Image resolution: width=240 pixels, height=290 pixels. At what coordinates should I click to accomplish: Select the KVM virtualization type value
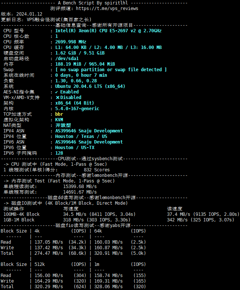(x=59, y=120)
